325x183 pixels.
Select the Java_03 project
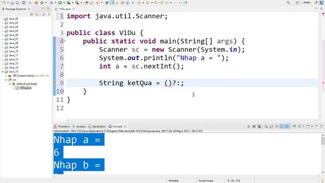[14, 23]
